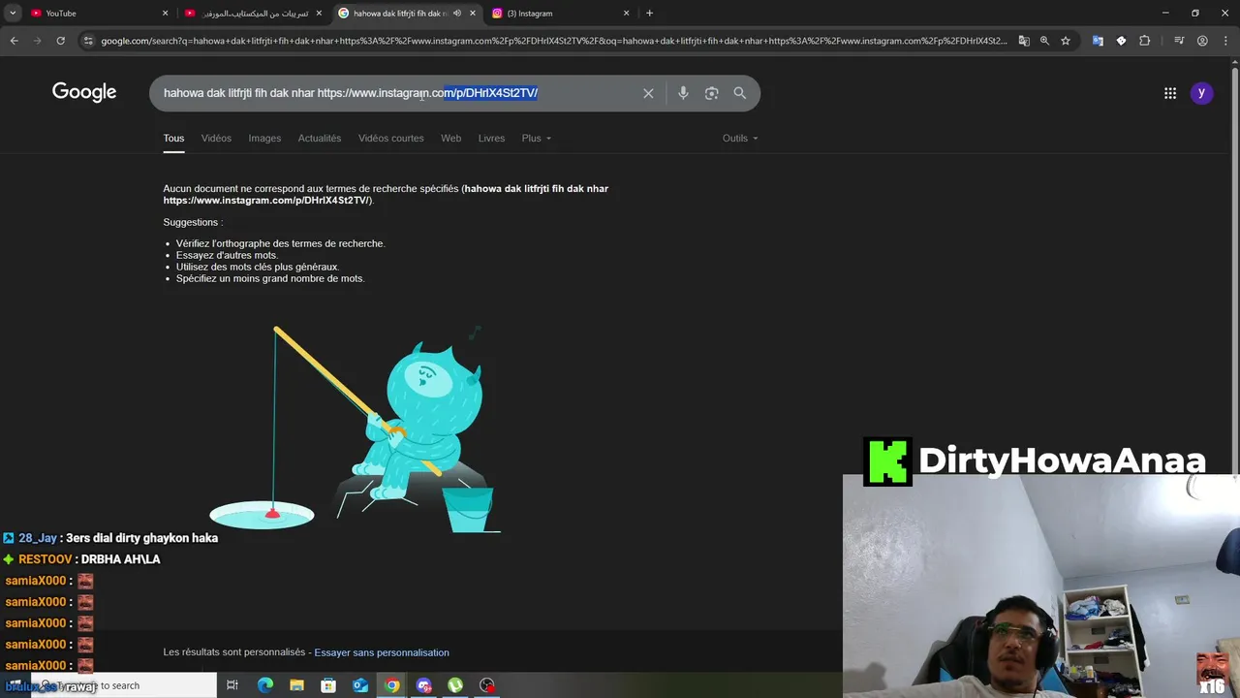The height and width of the screenshot is (698, 1240).
Task: Open Microsoft Store from the taskbar
Action: 328,685
